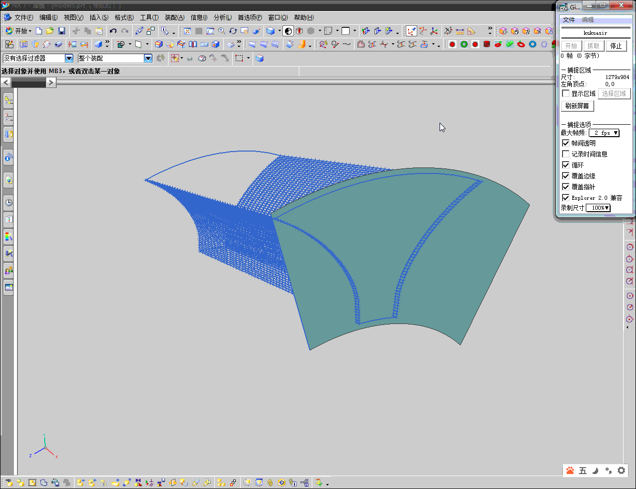Click the Measure distance ruler icon
This screenshot has width=636, height=489.
[460, 31]
